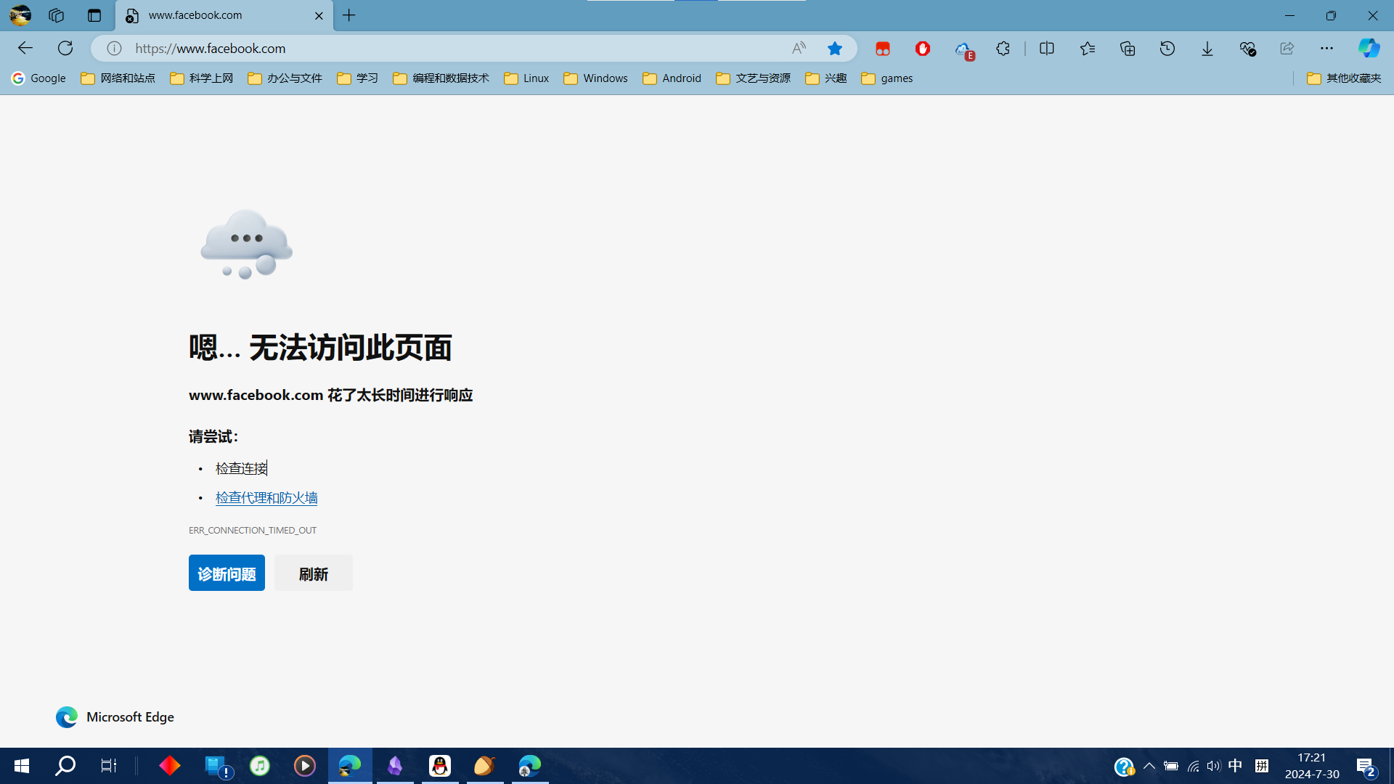The image size is (1394, 784).
Task: Open the Collections icon
Action: 1128,49
